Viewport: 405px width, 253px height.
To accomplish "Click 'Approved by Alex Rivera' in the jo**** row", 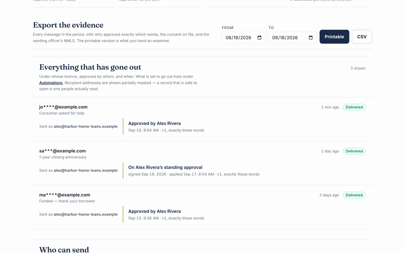I will (x=154, y=123).
